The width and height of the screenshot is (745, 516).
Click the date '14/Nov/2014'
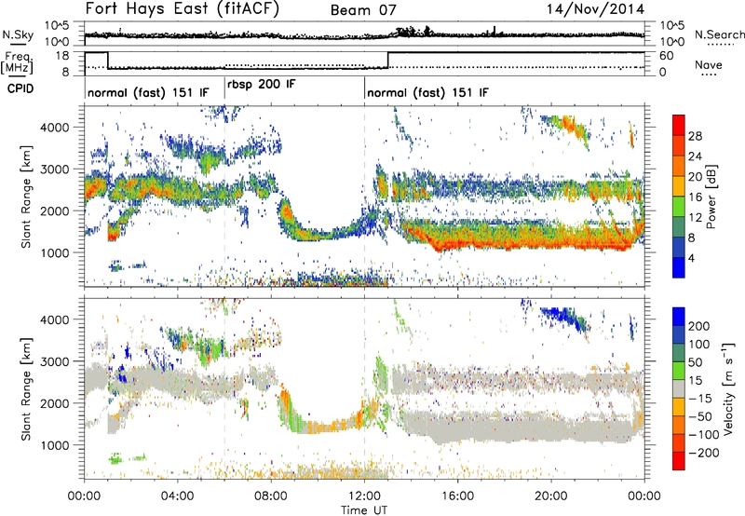click(x=596, y=8)
